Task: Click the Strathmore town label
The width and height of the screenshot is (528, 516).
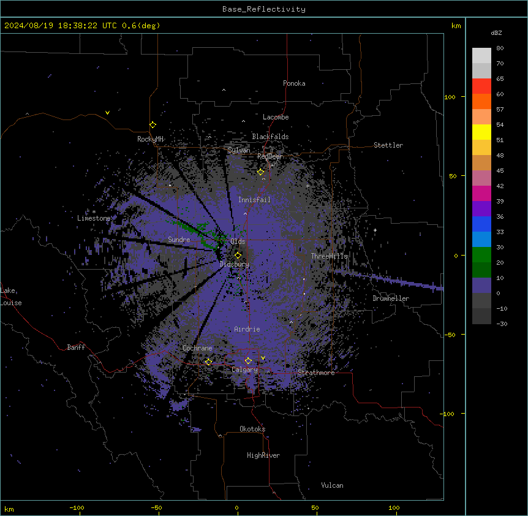Action: 316,373
